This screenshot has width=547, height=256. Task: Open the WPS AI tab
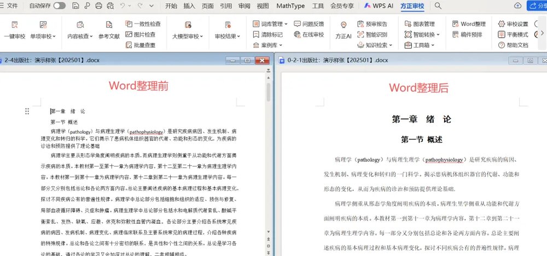point(380,5)
